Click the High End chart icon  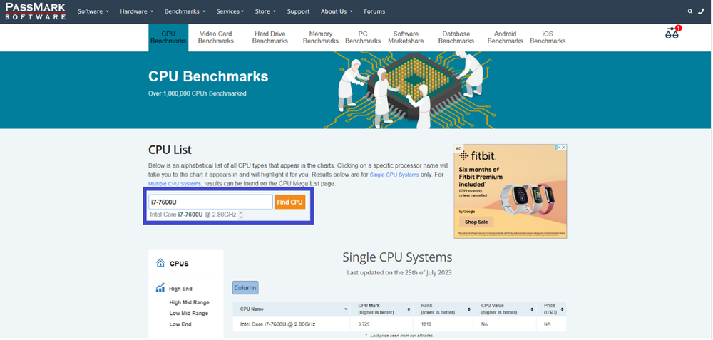(x=160, y=288)
